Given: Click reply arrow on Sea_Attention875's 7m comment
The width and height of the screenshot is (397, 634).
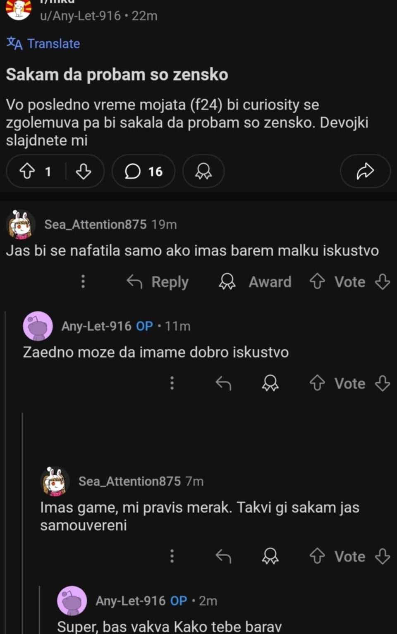Looking at the screenshot, I should [x=223, y=556].
